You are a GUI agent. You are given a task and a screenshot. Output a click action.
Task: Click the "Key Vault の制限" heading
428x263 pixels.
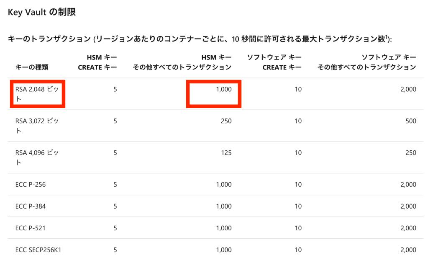click(x=41, y=12)
